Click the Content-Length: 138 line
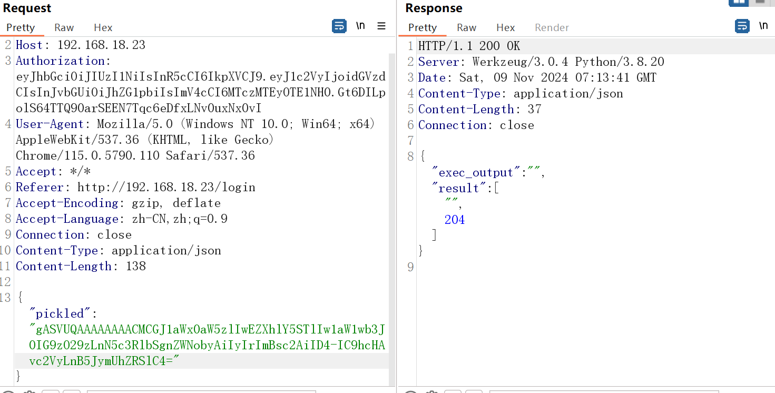The width and height of the screenshot is (775, 393). (81, 266)
